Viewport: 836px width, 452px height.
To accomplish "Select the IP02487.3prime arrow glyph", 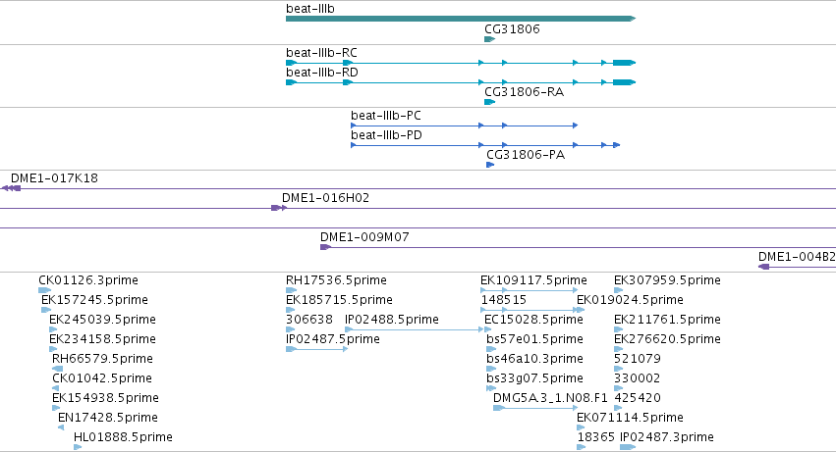I will tap(628, 447).
